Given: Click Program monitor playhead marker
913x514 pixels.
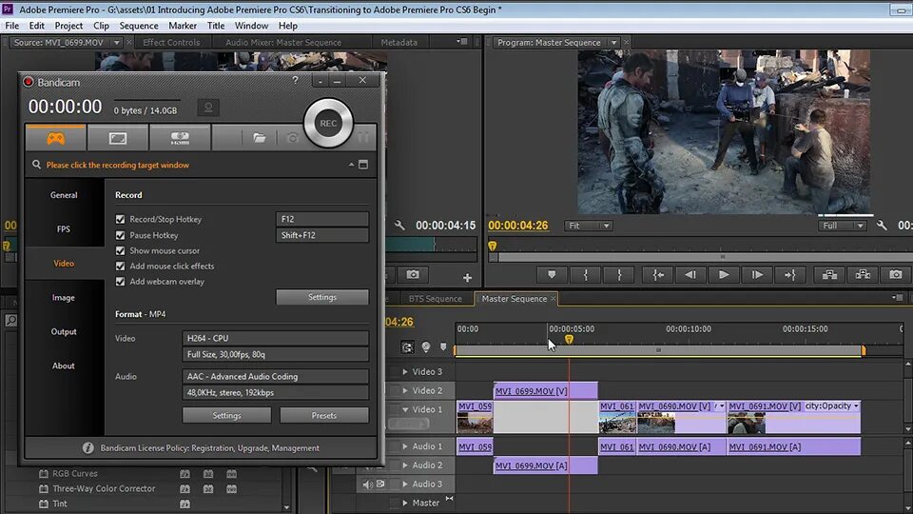Looking at the screenshot, I should tap(493, 246).
